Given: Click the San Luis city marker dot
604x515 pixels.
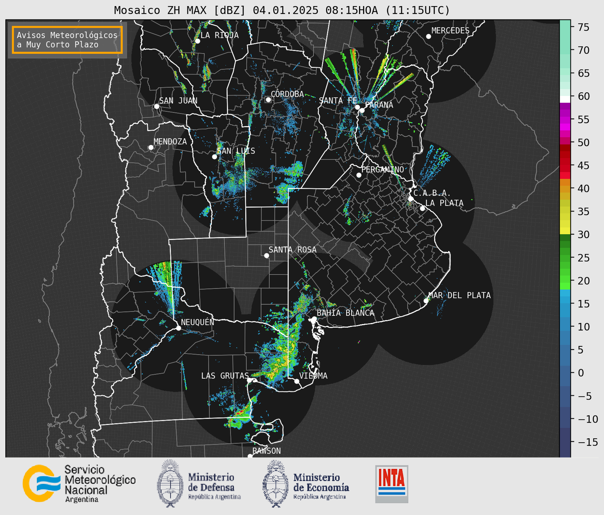Looking at the screenshot, I should click(214, 157).
